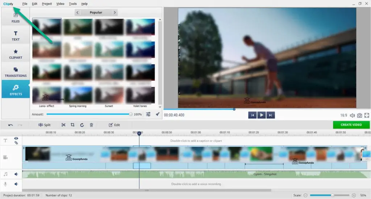Image resolution: width=371 pixels, height=199 pixels.
Task: Open the Clipart panel
Action: [16, 54]
